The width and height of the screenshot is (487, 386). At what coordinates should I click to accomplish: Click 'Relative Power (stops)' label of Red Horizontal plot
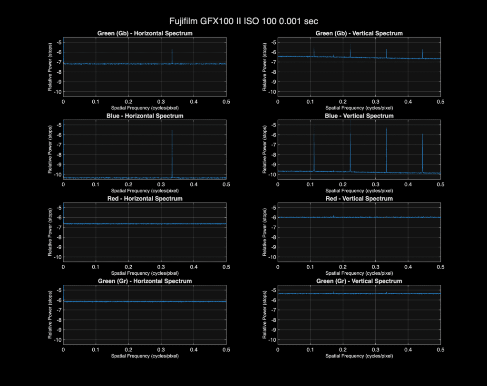(49, 232)
